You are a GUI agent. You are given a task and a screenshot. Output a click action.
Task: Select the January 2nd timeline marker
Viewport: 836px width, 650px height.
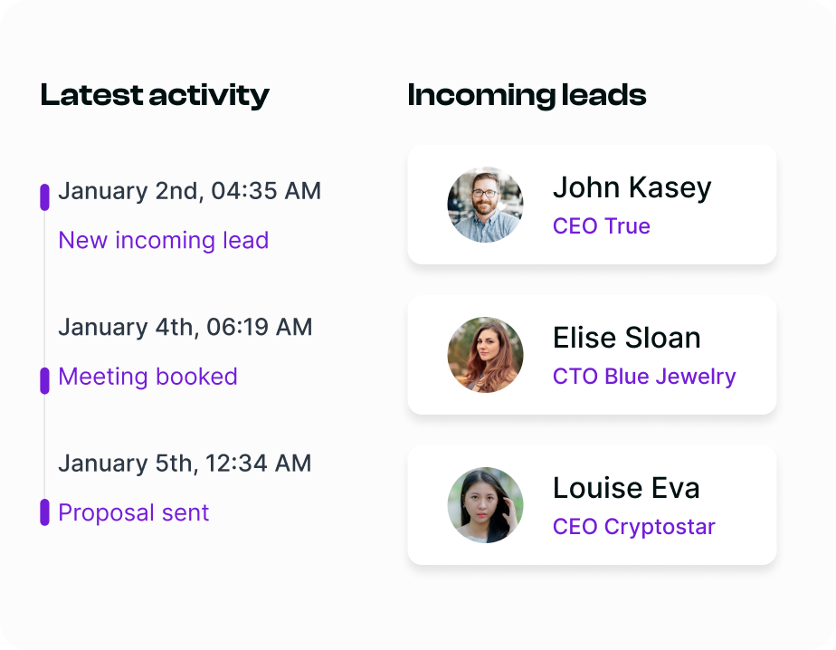tap(44, 197)
